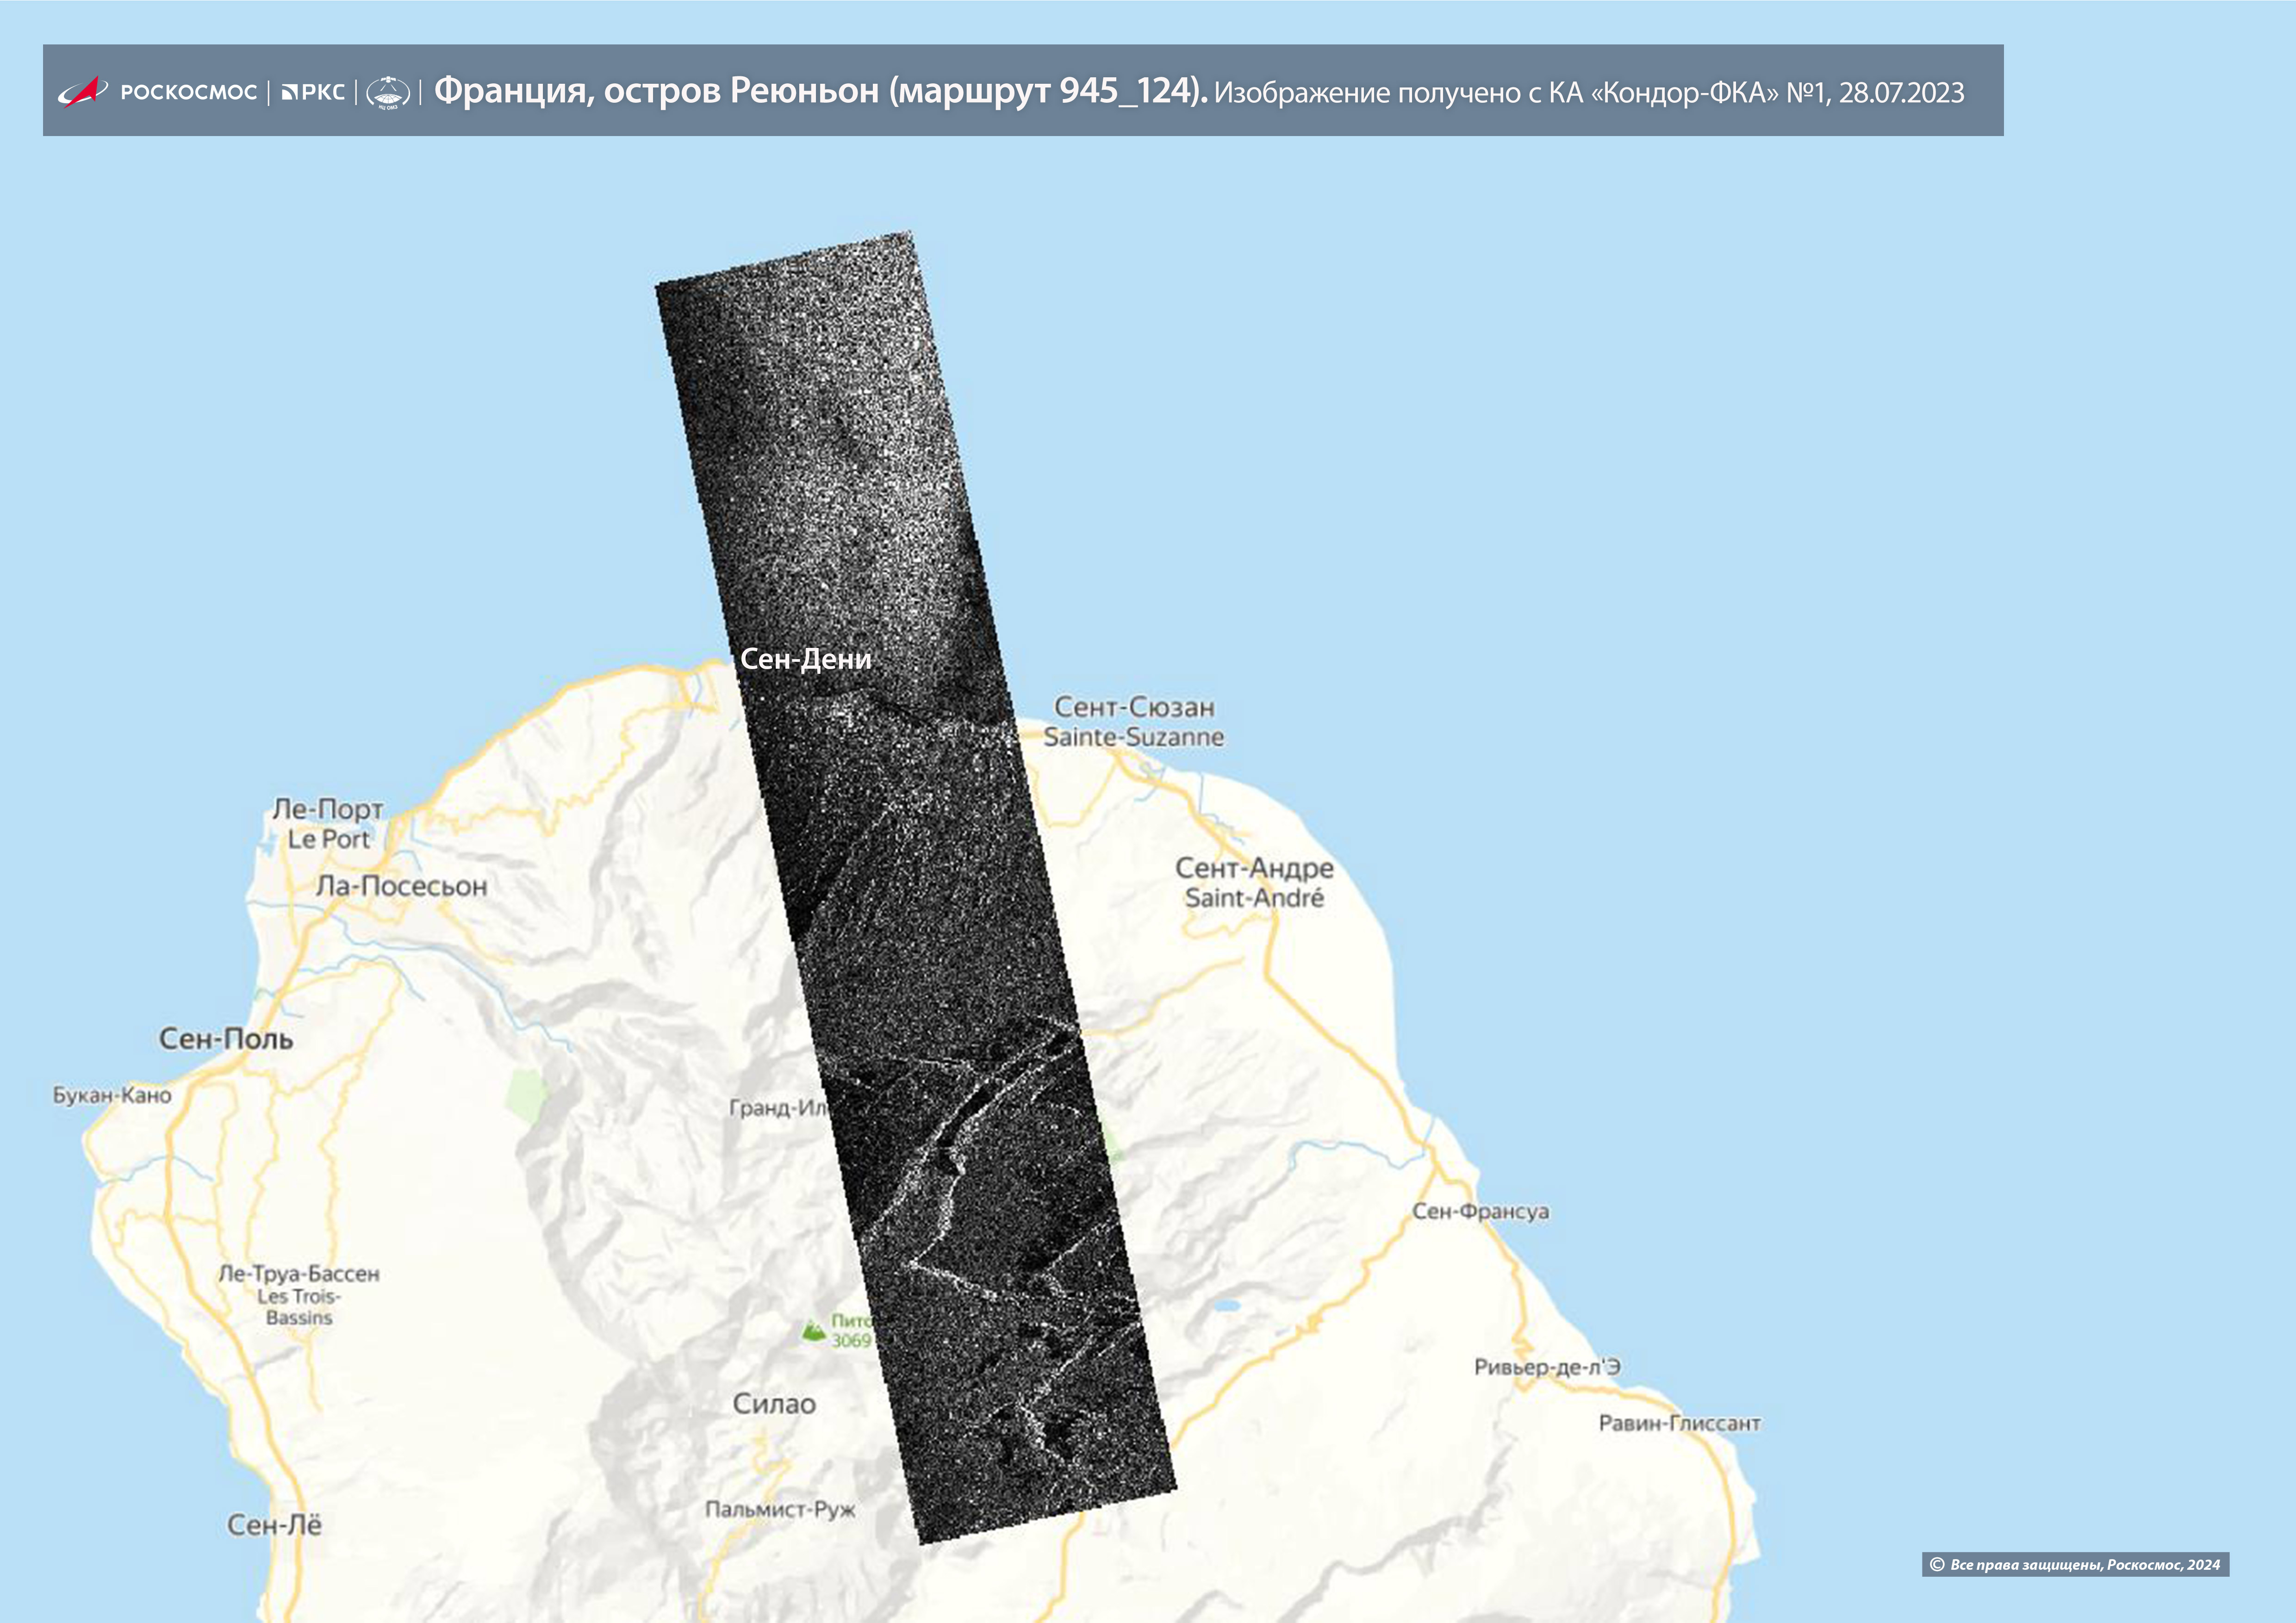2296x1623 pixels.
Task: Click the round emblem logo in header
Action: [x=388, y=92]
